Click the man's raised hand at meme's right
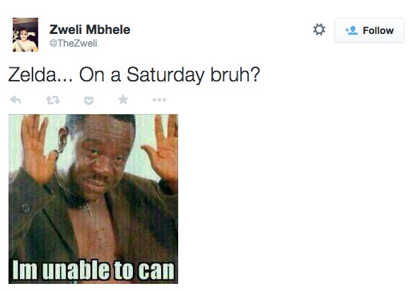This screenshot has width=420, height=291. [x=161, y=150]
